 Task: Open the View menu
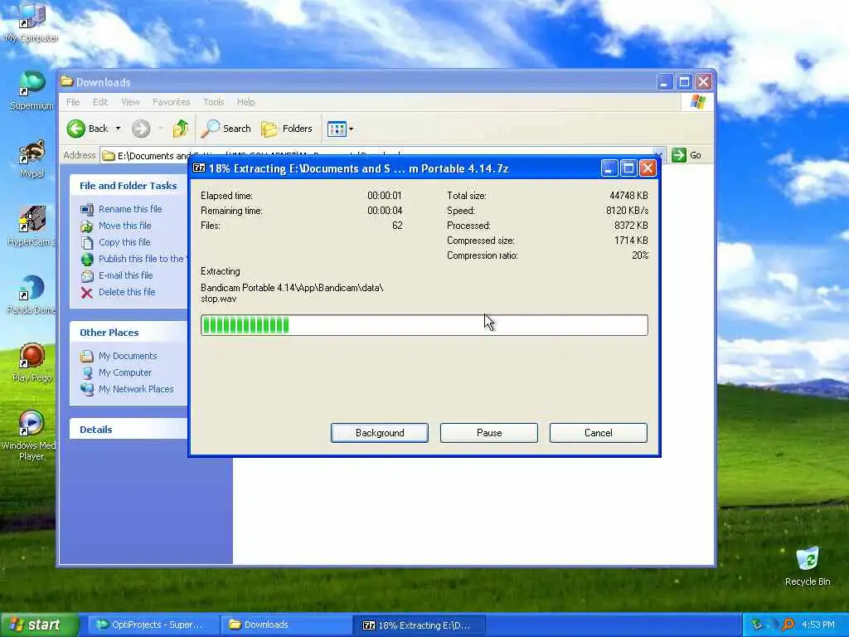click(x=130, y=102)
